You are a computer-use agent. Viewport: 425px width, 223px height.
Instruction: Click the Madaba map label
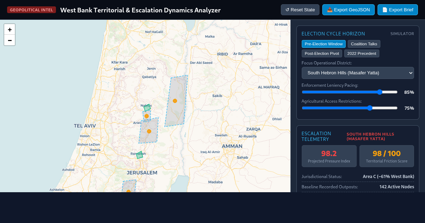pos(215,182)
